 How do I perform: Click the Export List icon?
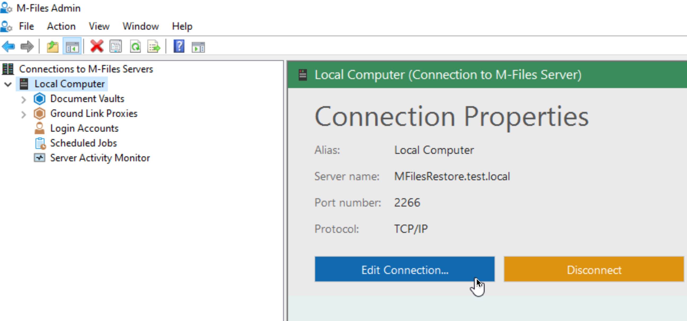[154, 47]
